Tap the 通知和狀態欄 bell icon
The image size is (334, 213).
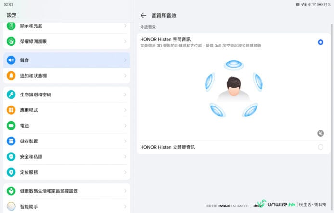(11, 76)
